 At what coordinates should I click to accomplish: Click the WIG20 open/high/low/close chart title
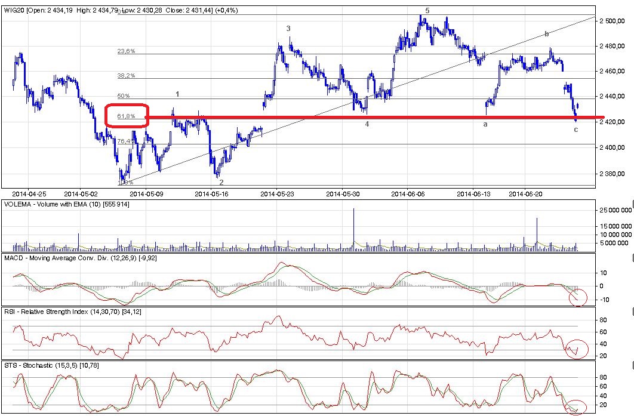click(121, 10)
